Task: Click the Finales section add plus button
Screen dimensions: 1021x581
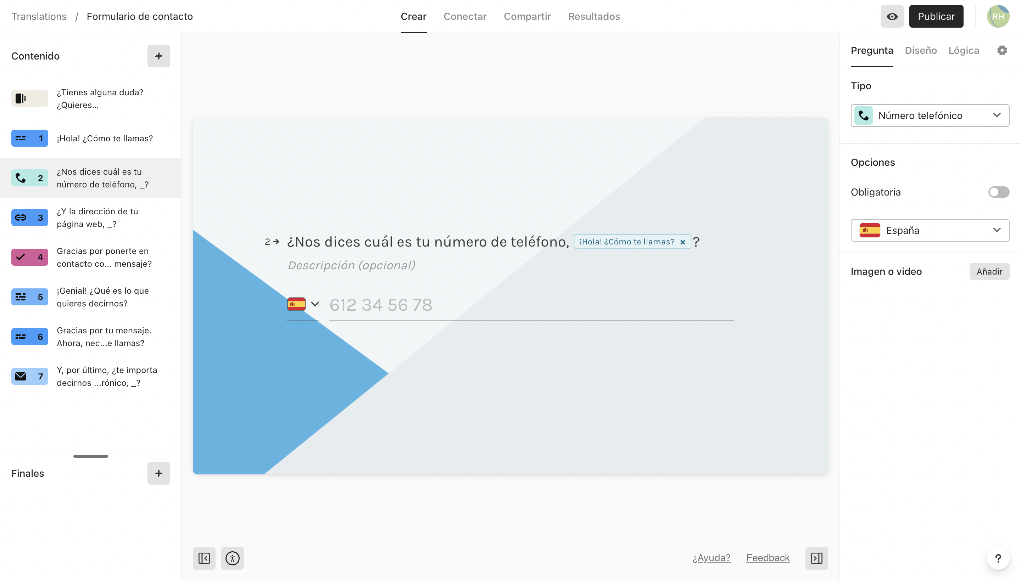Action: tap(158, 473)
